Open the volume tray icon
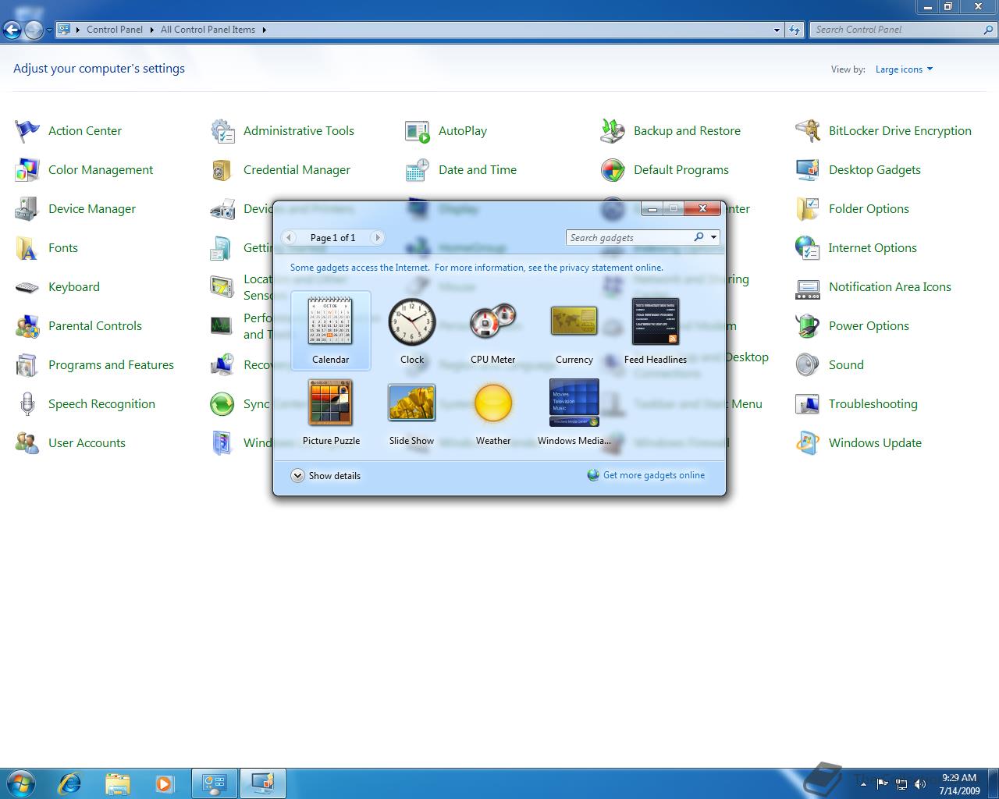999x799 pixels. tap(920, 784)
